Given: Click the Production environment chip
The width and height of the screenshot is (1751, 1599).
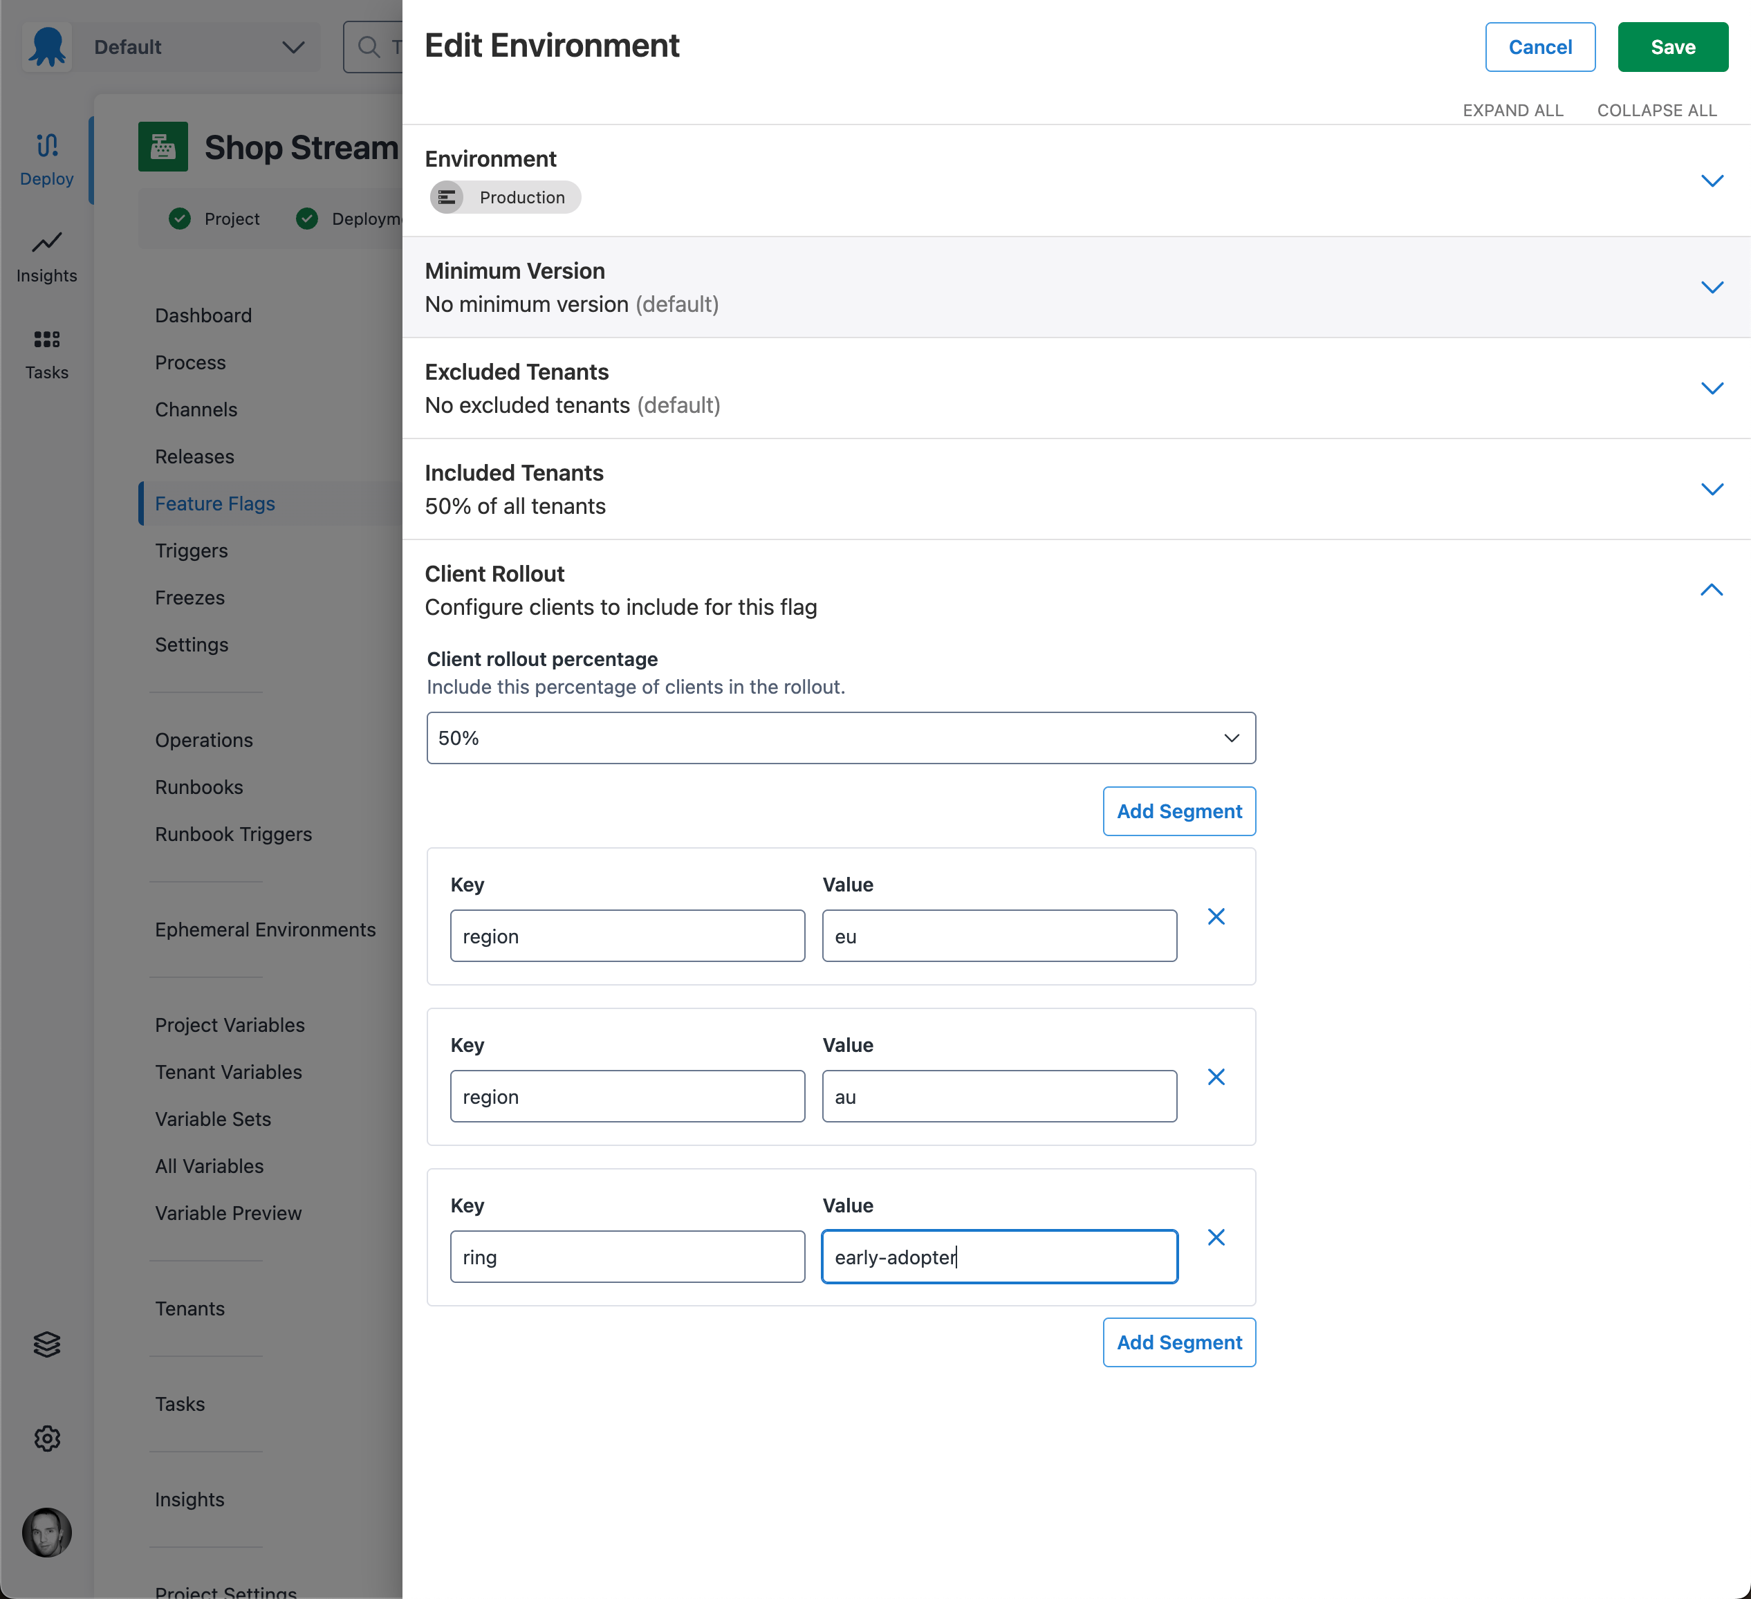Looking at the screenshot, I should 506,197.
